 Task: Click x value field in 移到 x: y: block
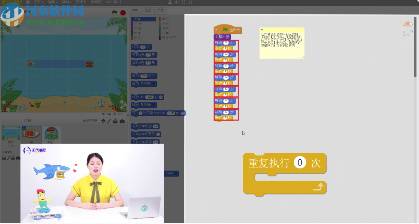(149, 97)
